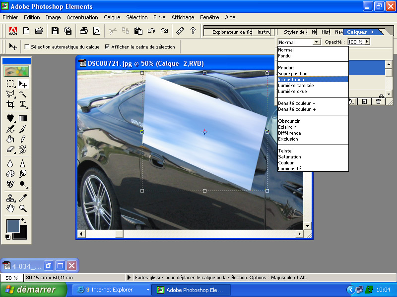The height and width of the screenshot is (297, 397).
Task: Click the Open folder icon
Action: tap(39, 31)
